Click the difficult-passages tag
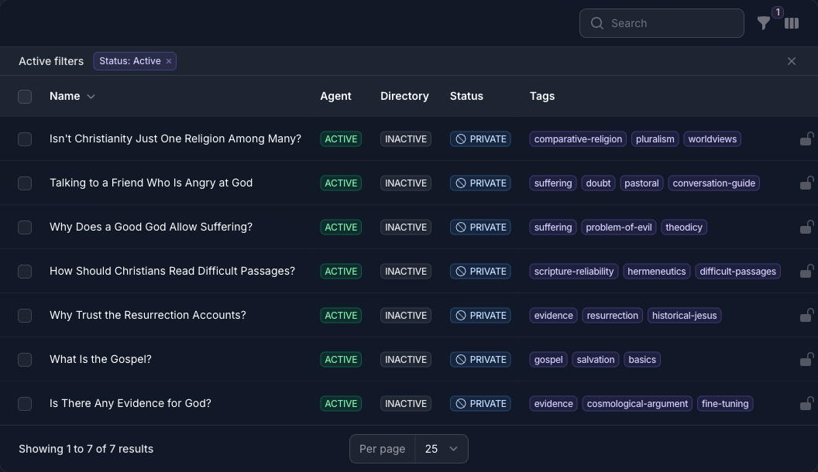This screenshot has width=818, height=472. tap(737, 271)
